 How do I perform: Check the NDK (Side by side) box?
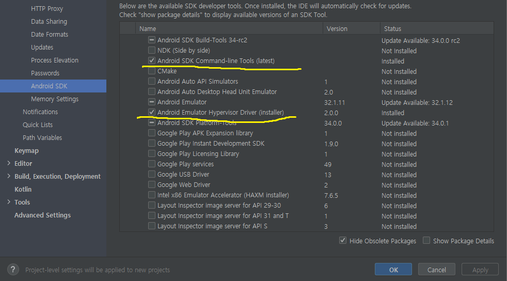(x=152, y=50)
